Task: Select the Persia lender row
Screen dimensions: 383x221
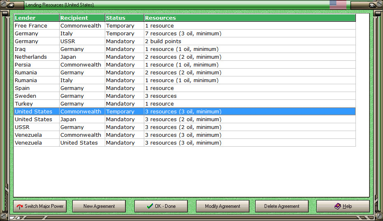Action: coord(185,65)
